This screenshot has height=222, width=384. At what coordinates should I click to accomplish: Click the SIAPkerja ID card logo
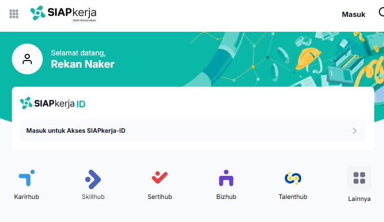pos(52,103)
